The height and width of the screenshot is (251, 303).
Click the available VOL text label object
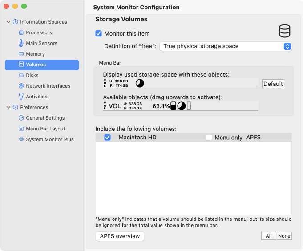pos(115,106)
